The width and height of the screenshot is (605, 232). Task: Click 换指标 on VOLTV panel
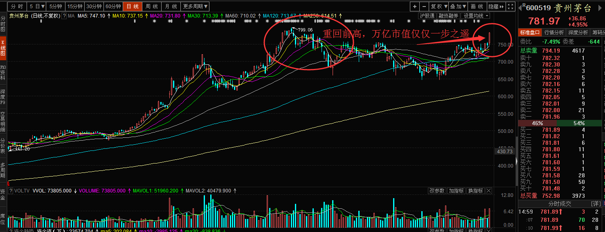[475, 191]
